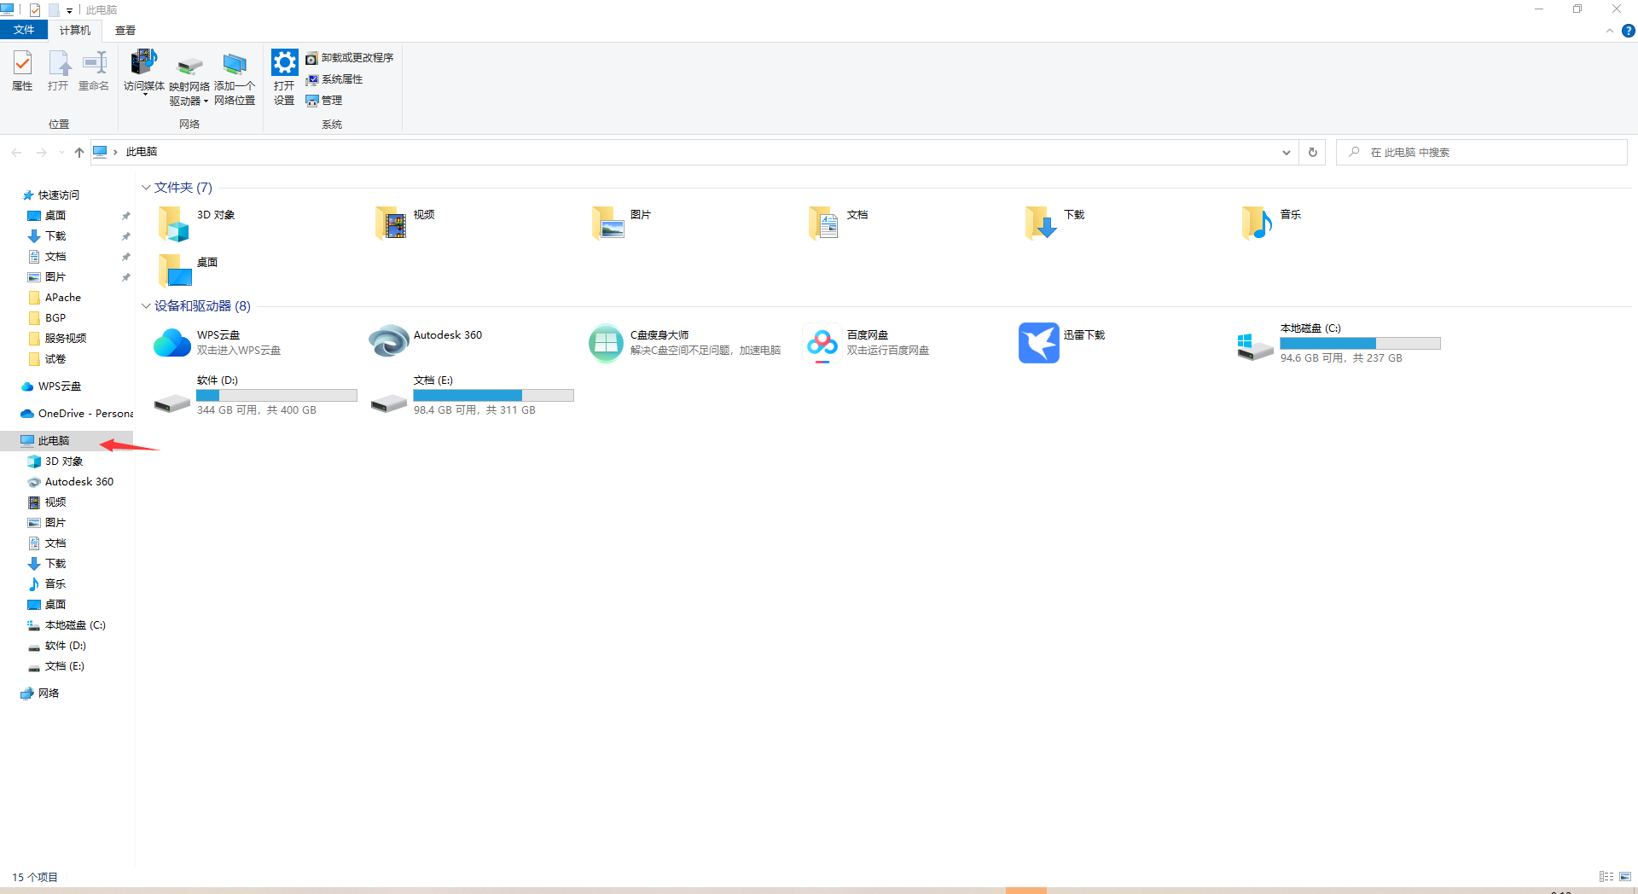Expand the address bar history dropdown
The height and width of the screenshot is (894, 1638).
pyautogui.click(x=1287, y=153)
